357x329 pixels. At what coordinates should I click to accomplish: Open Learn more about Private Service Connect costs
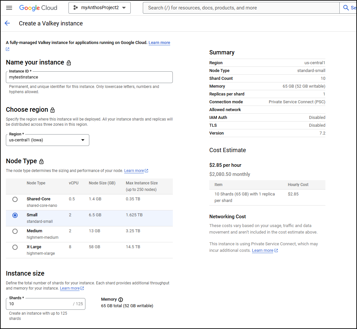point(262,250)
